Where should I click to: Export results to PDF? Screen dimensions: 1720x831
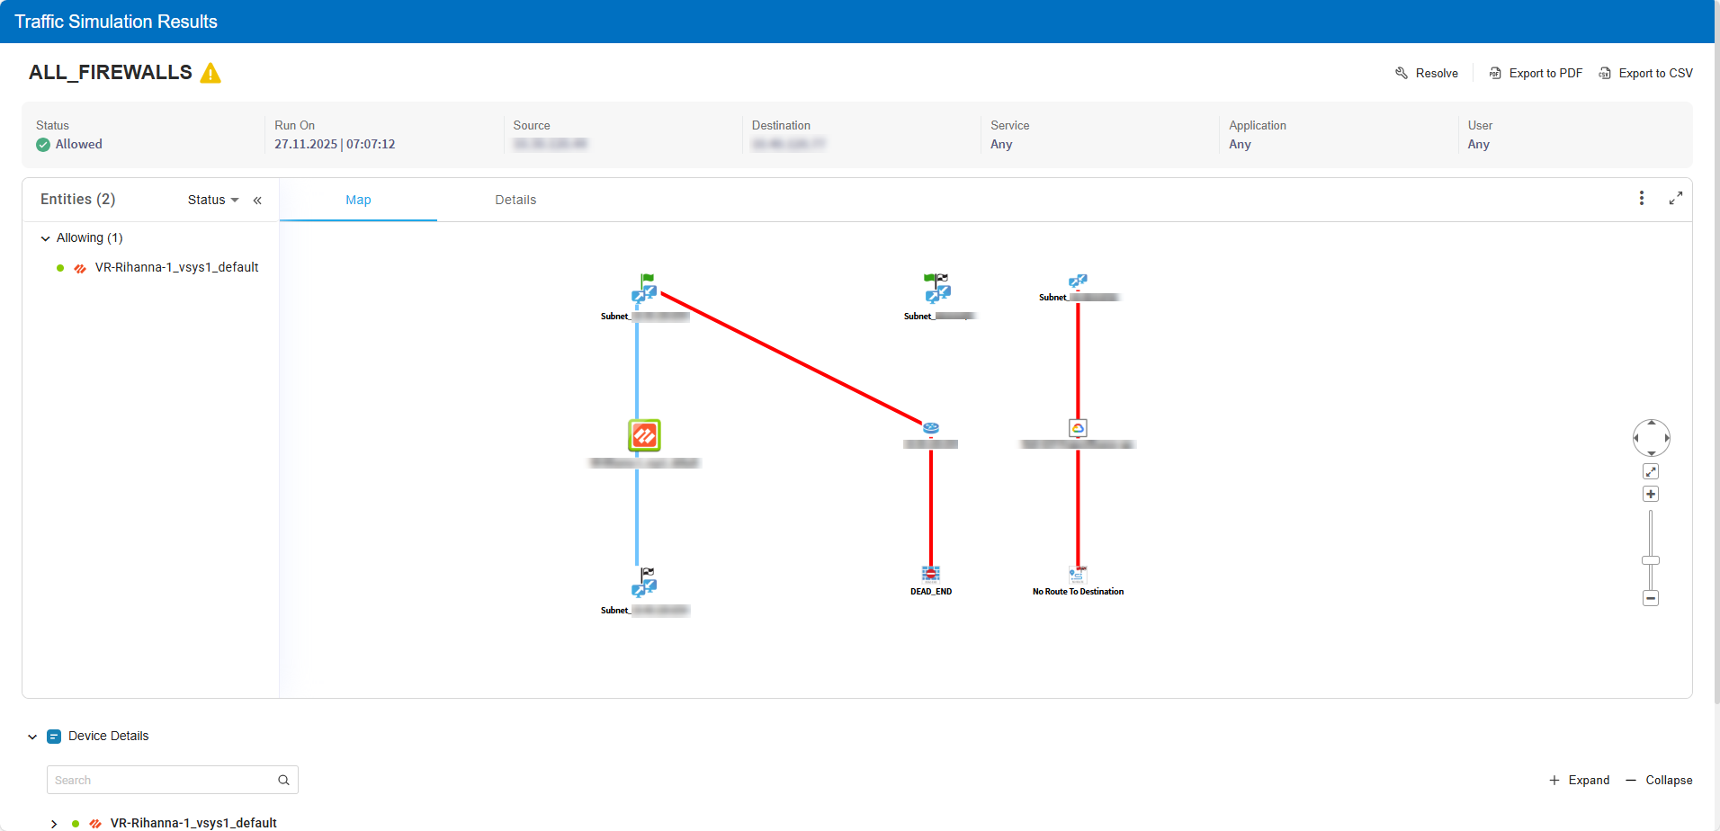(1536, 73)
